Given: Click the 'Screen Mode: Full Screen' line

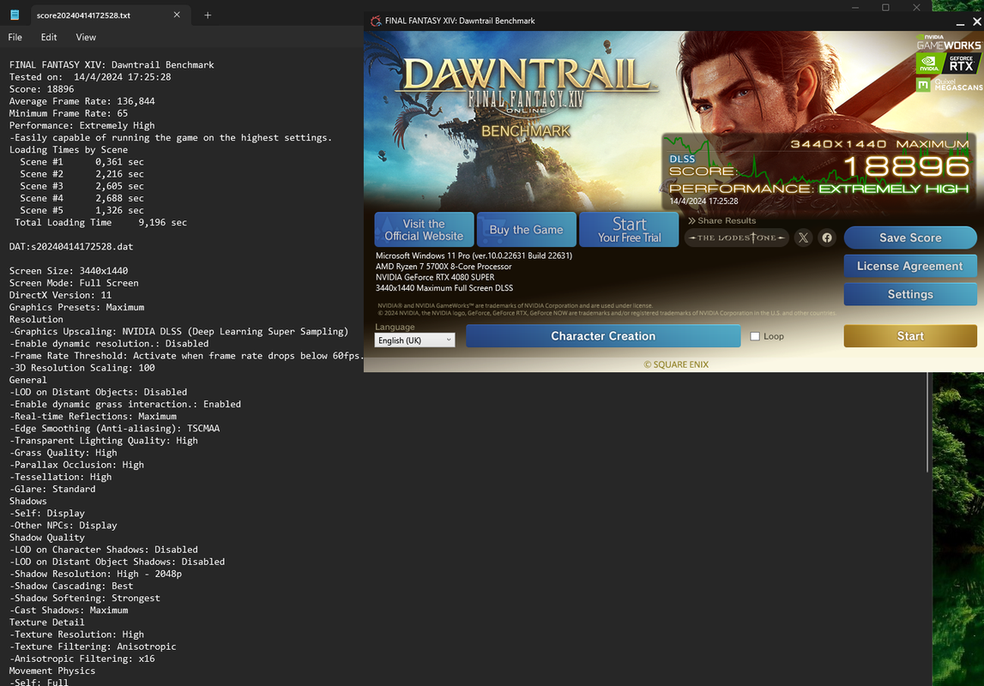Looking at the screenshot, I should pos(74,283).
